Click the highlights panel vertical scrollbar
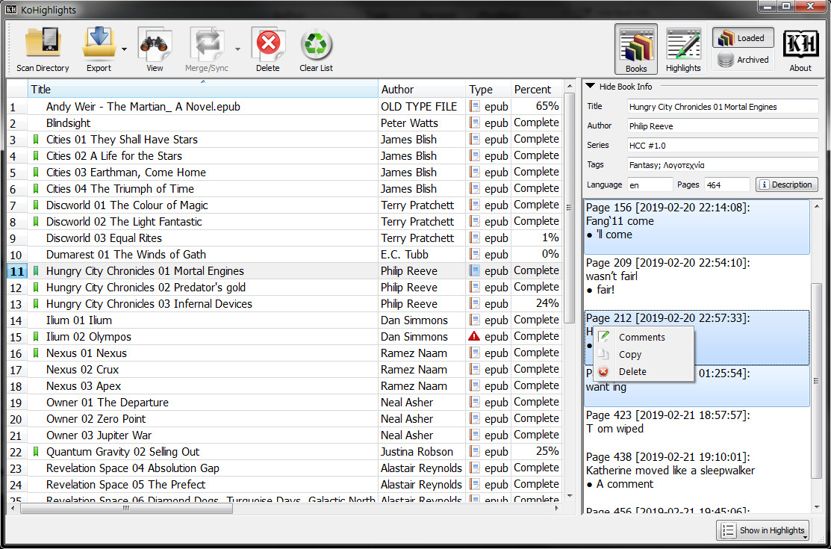 (x=815, y=379)
